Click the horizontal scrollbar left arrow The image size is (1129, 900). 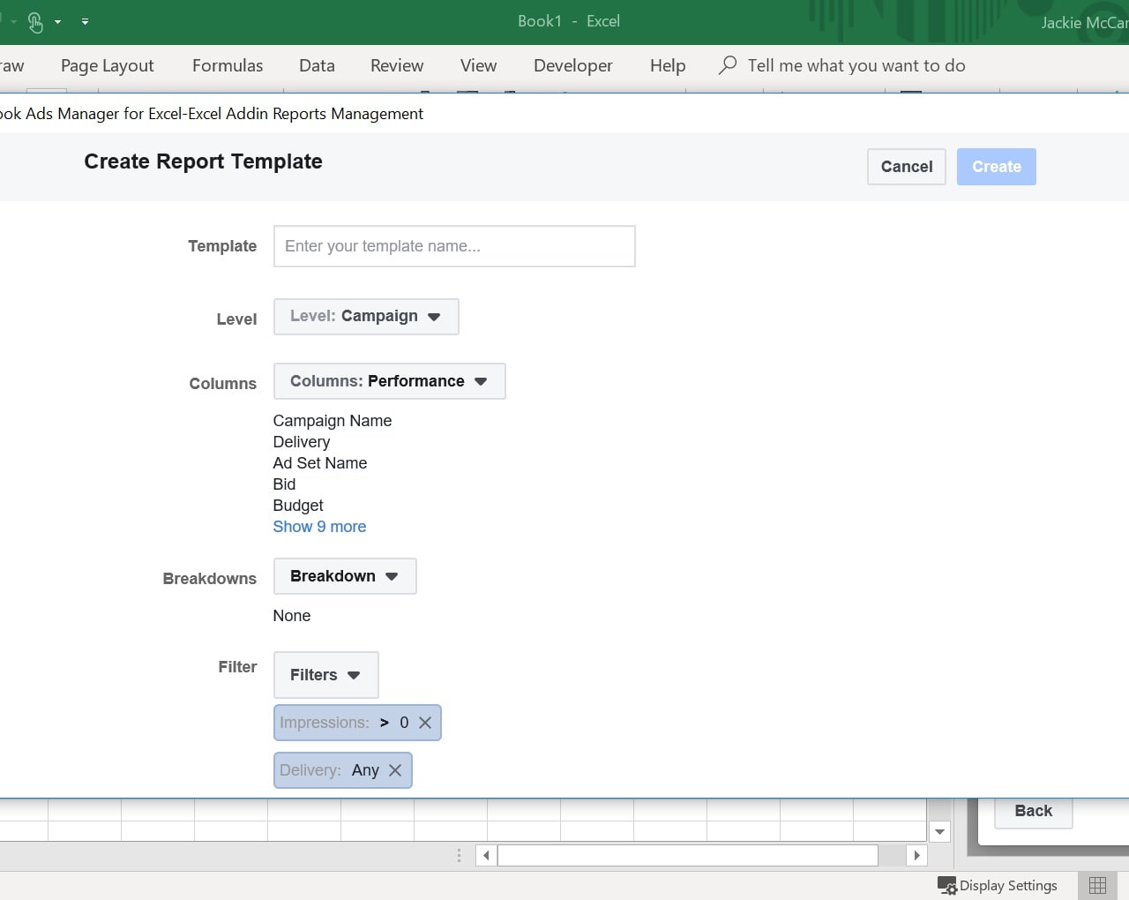(486, 855)
